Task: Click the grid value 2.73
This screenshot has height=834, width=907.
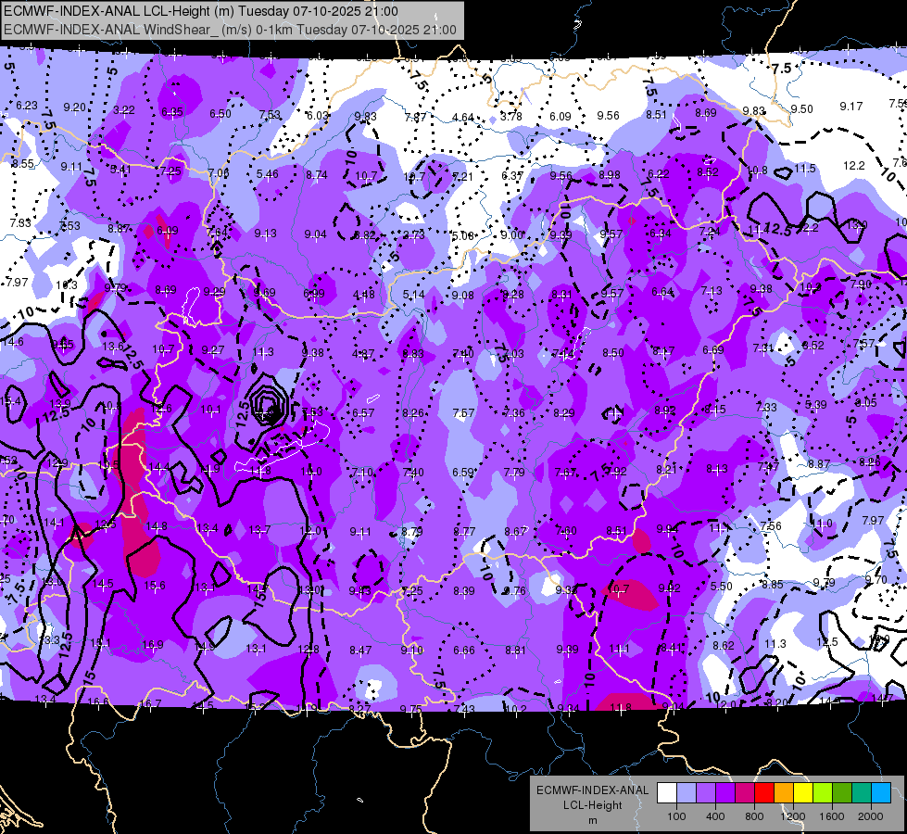Action: pos(413,235)
